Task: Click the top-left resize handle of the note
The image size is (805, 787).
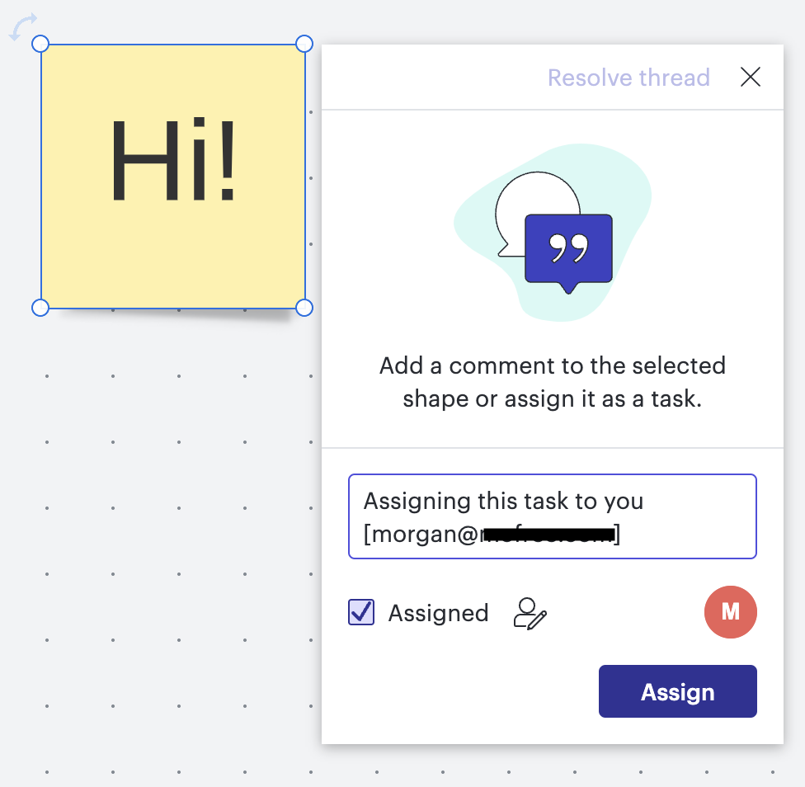Action: click(40, 45)
